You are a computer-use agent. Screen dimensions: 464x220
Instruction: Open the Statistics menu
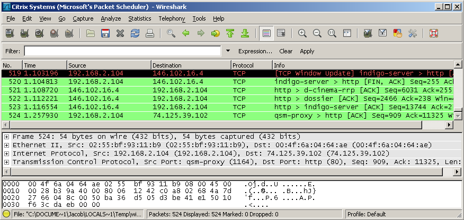pyautogui.click(x=140, y=18)
